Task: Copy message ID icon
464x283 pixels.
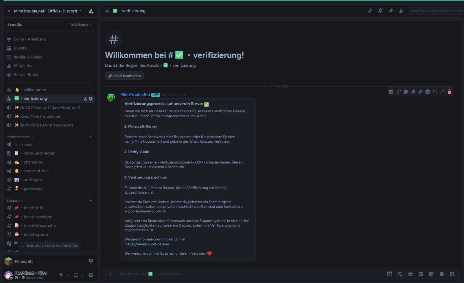Action: 391,92
